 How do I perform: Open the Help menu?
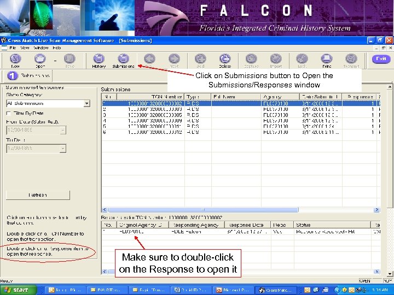click(x=57, y=48)
